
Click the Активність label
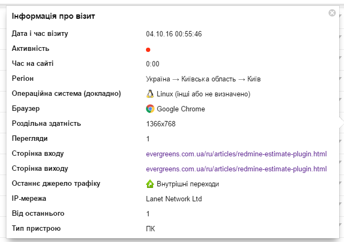(x=31, y=48)
